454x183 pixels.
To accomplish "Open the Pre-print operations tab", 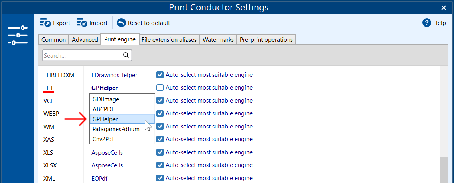I will point(266,39).
